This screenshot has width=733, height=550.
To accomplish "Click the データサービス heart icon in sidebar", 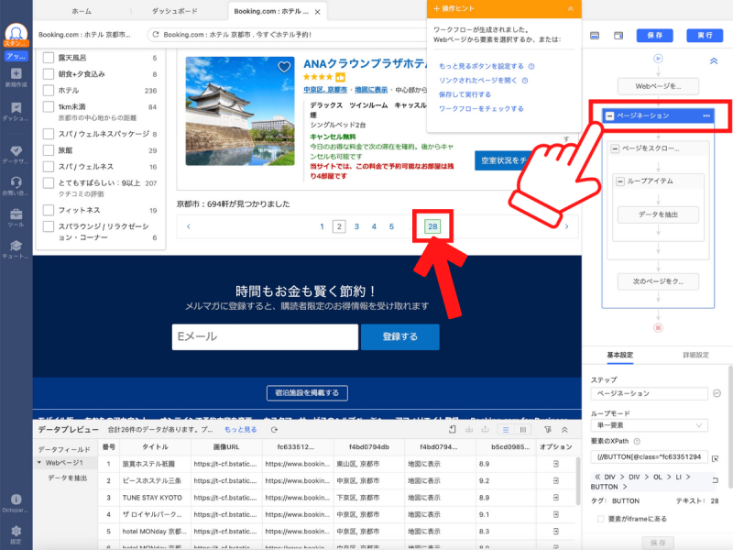I will tap(16, 150).
